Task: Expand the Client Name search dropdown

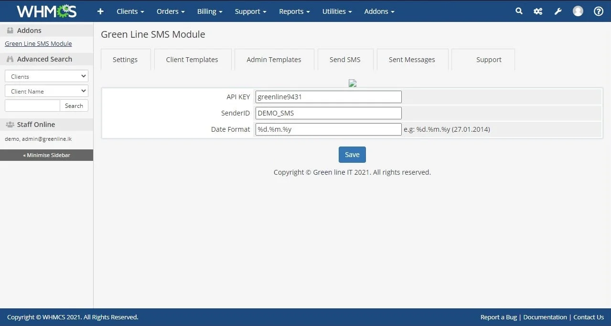Action: coord(46,91)
